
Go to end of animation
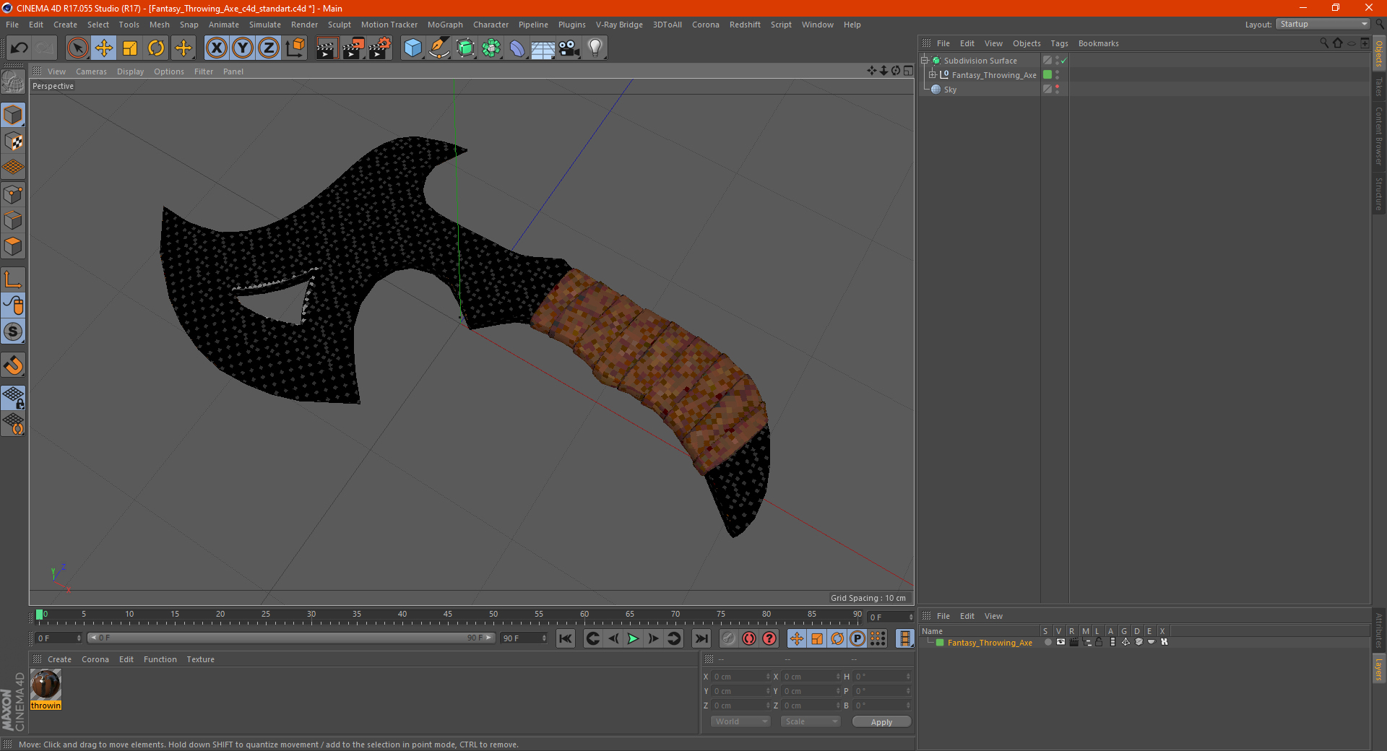click(x=701, y=638)
